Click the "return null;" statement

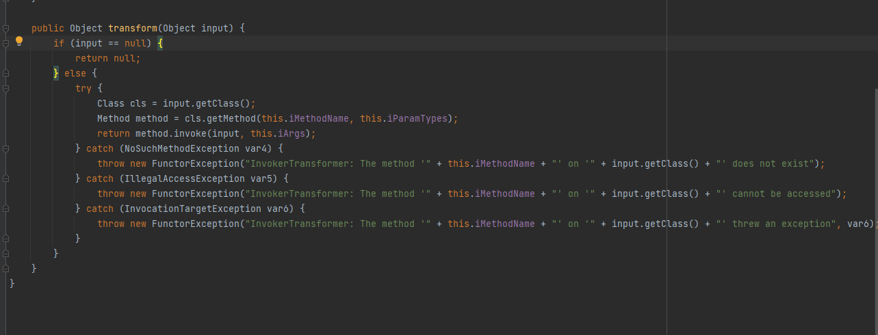[x=107, y=58]
